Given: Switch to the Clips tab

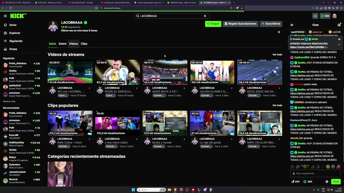Looking at the screenshot, I should coord(84,44).
